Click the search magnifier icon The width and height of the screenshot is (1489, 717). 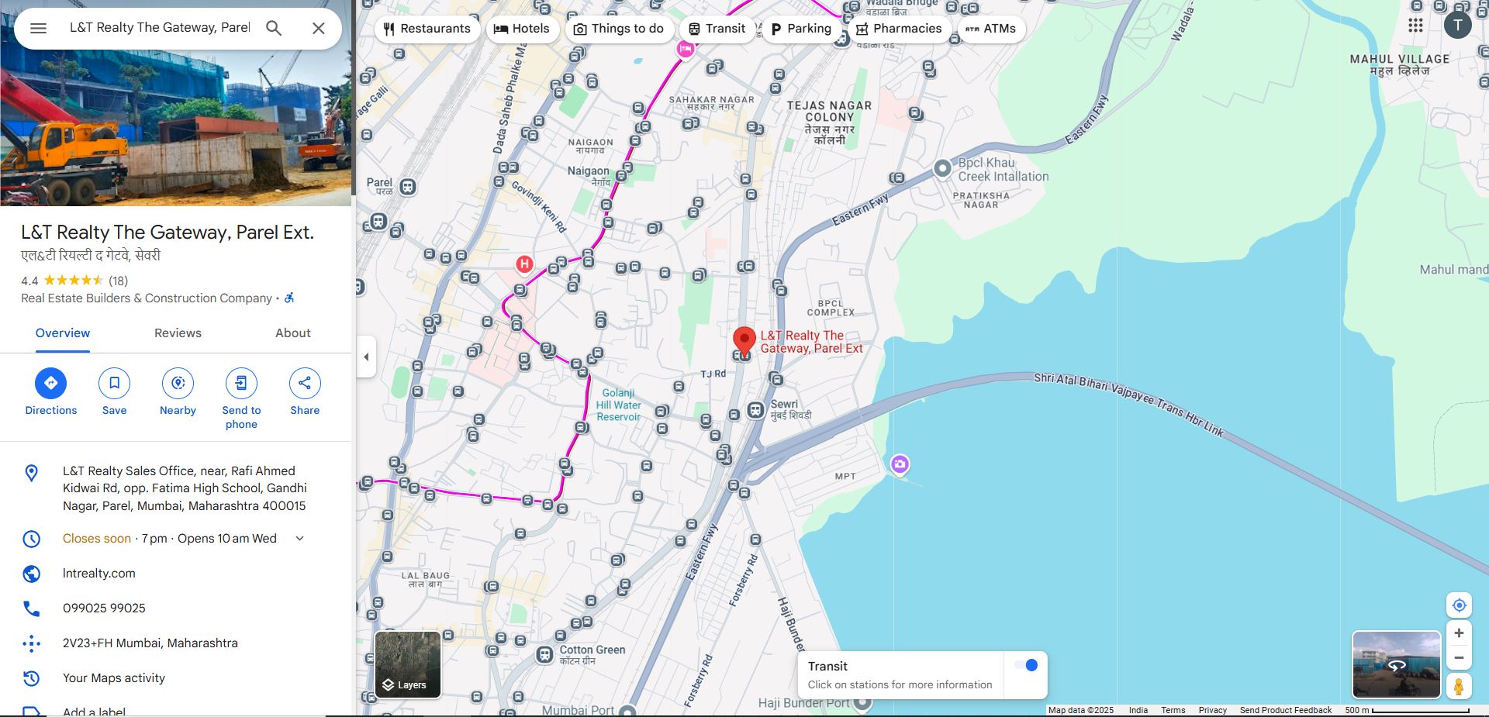pyautogui.click(x=274, y=28)
